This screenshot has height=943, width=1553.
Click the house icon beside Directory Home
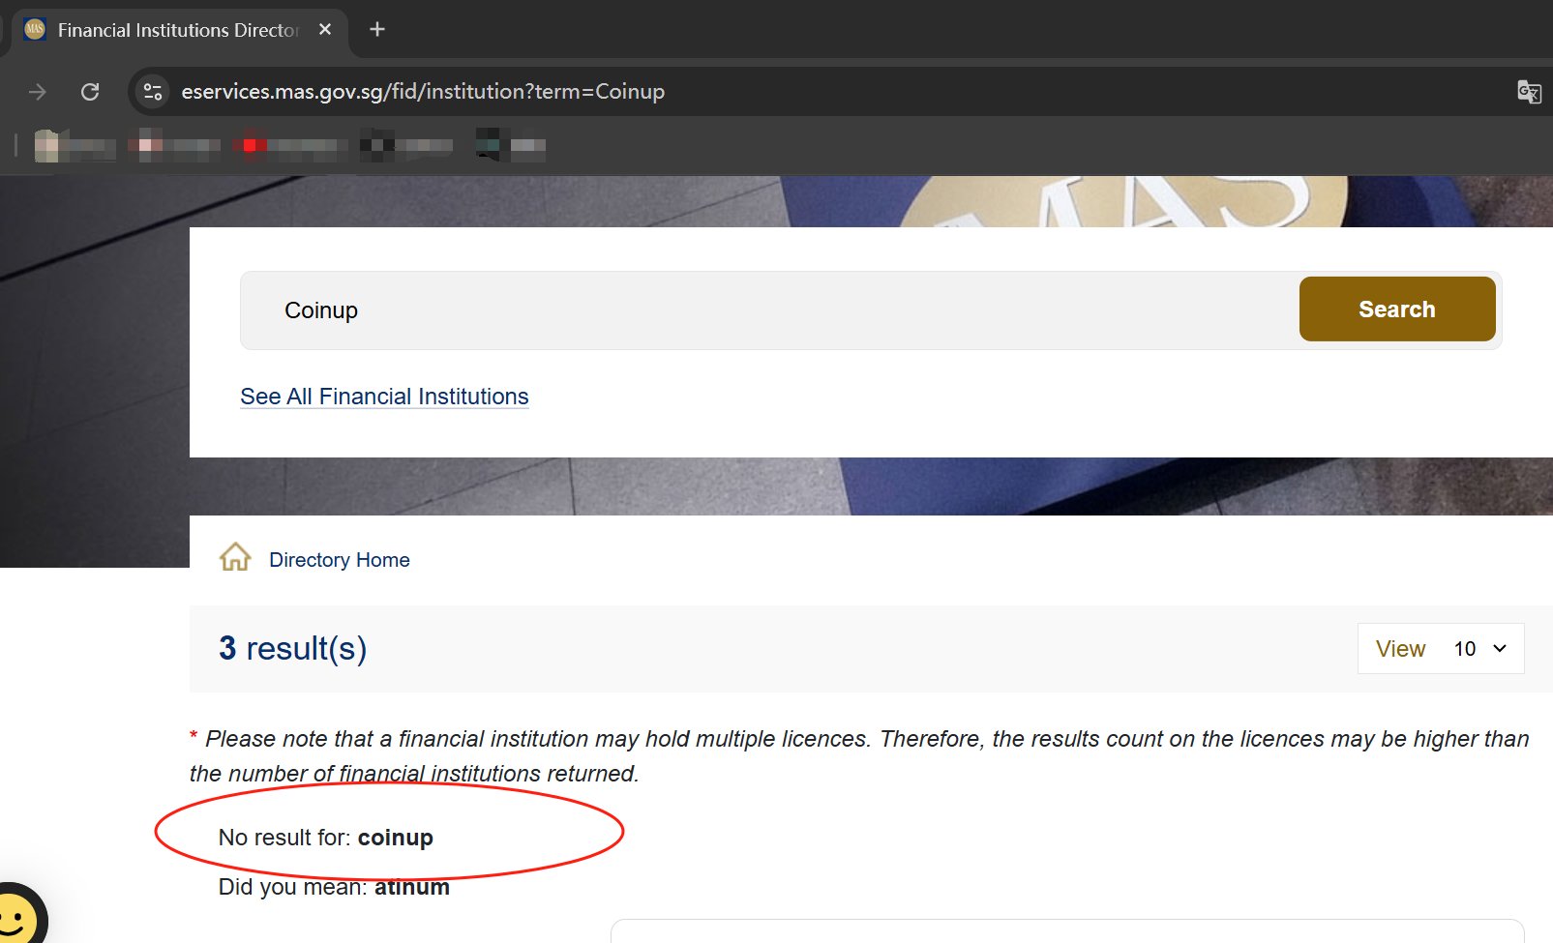235,558
